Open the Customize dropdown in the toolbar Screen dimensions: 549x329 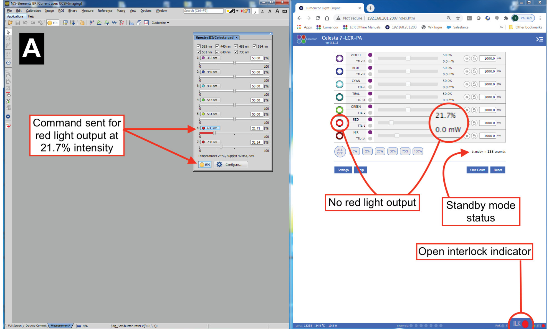coord(158,23)
